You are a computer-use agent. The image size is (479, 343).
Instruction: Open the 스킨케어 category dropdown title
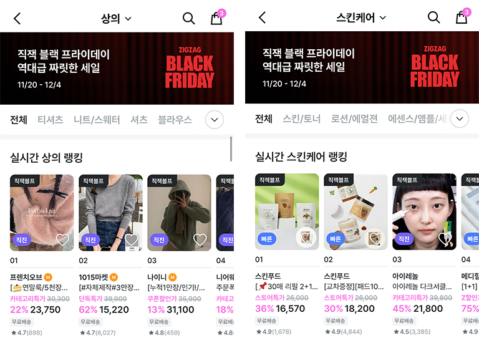click(360, 17)
